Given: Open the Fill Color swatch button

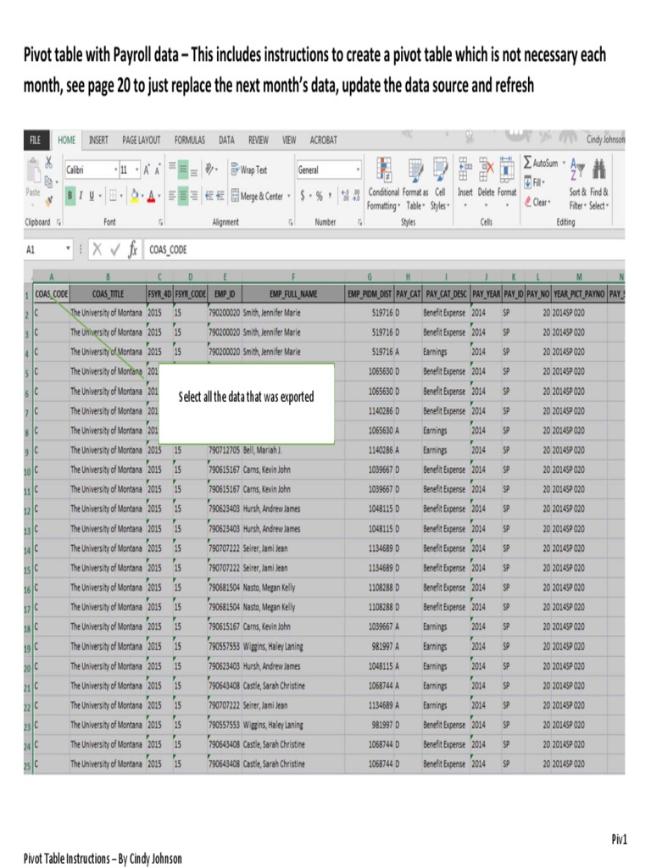Looking at the screenshot, I should point(135,196).
